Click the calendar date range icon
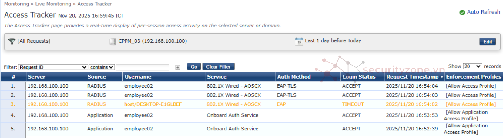 pos(299,41)
